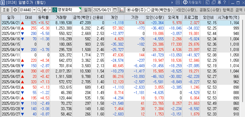Click the 2025/04/08 date cell
Image resolution: width=245 pixels, height=117 pixels.
(11, 71)
